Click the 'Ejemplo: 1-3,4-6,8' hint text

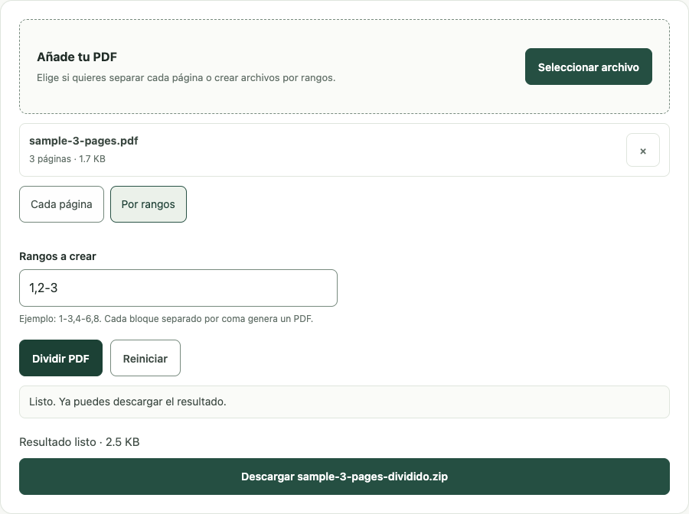pyautogui.click(x=166, y=319)
